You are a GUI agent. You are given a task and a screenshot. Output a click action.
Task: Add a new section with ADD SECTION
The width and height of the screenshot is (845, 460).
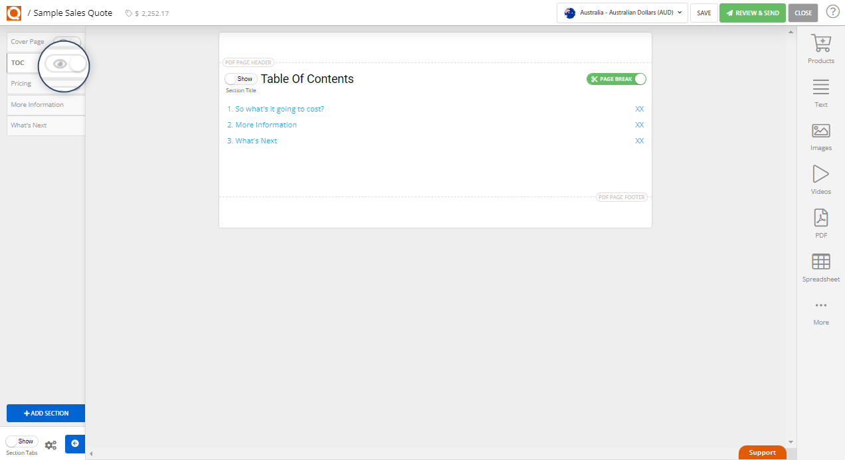point(45,413)
